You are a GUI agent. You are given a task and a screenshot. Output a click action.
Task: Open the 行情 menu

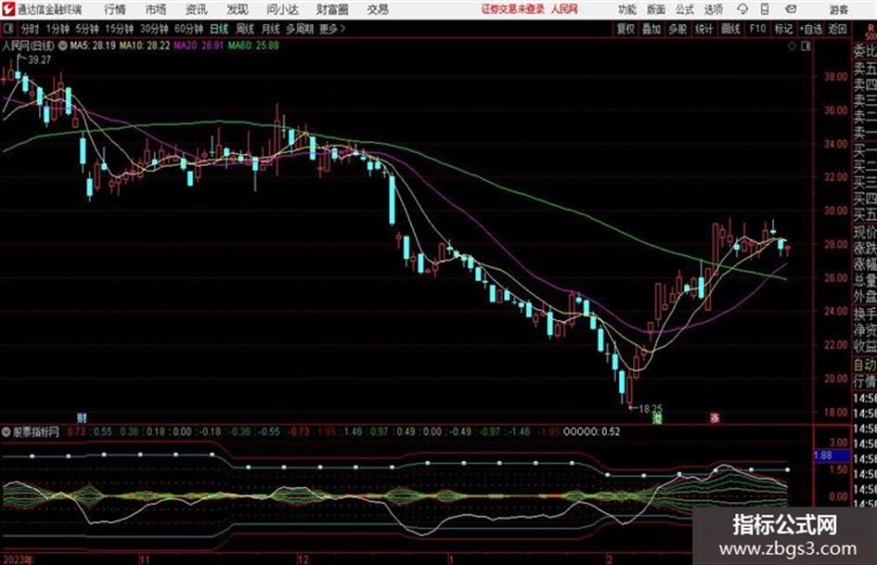[x=115, y=9]
